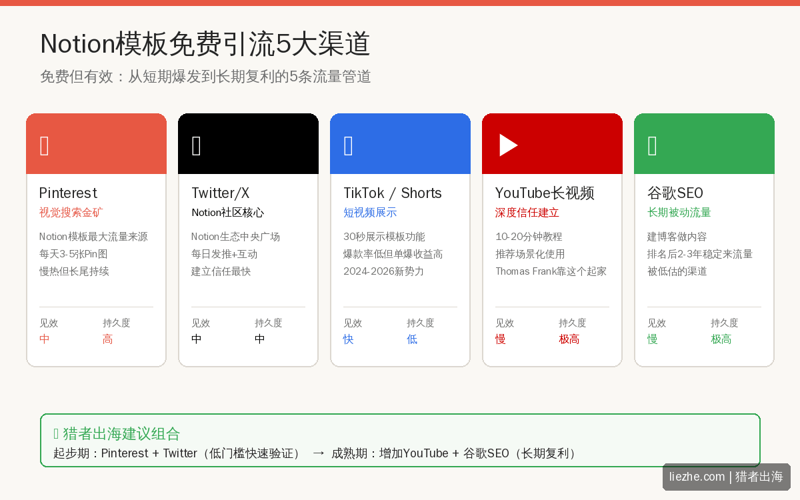Select the Pinterest card title
The width and height of the screenshot is (800, 500).
[x=68, y=193]
